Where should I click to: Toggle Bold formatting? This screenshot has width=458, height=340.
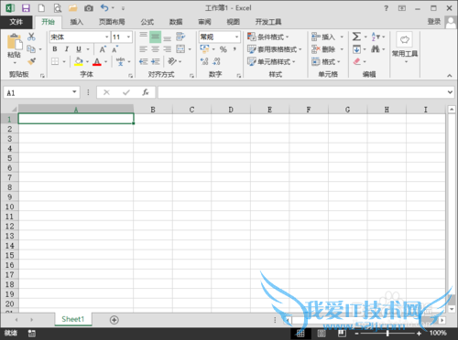click(x=55, y=49)
